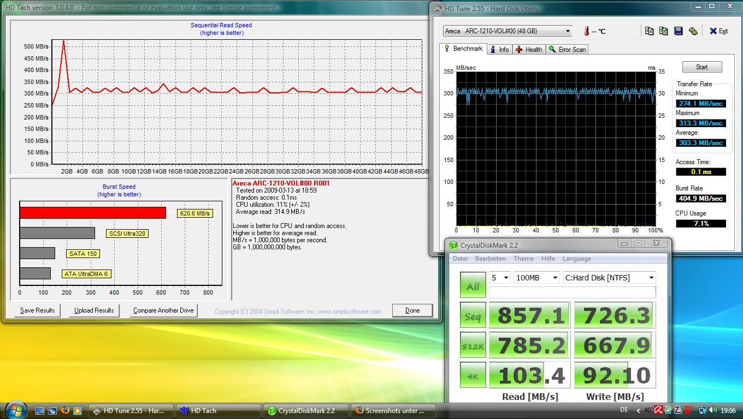This screenshot has height=419, width=743.
Task: Click the Areca ARC-1210-VOL#00 R001 drive title
Action: click(x=281, y=183)
